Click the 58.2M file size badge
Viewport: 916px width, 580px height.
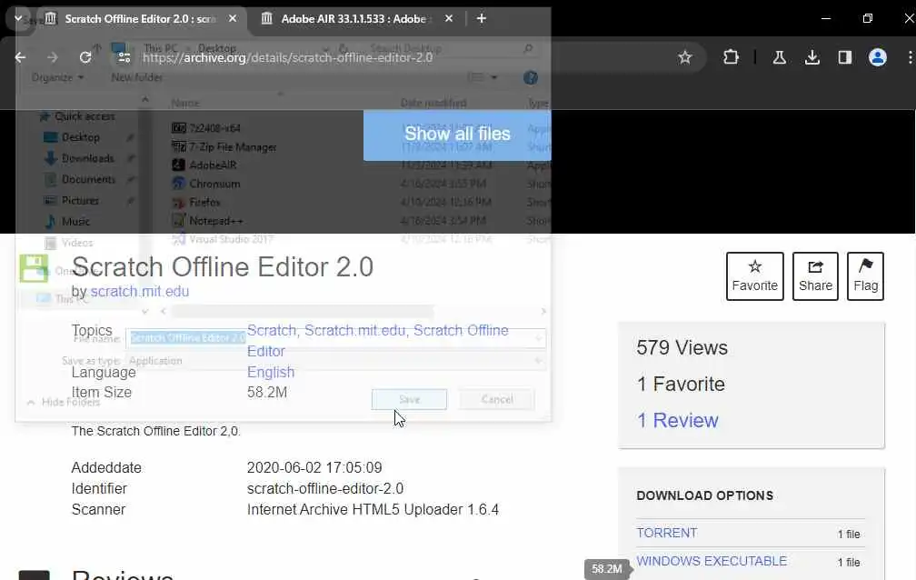[606, 569]
